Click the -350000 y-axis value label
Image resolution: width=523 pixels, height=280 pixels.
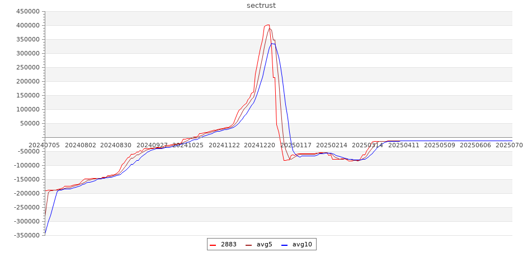(x=27, y=235)
